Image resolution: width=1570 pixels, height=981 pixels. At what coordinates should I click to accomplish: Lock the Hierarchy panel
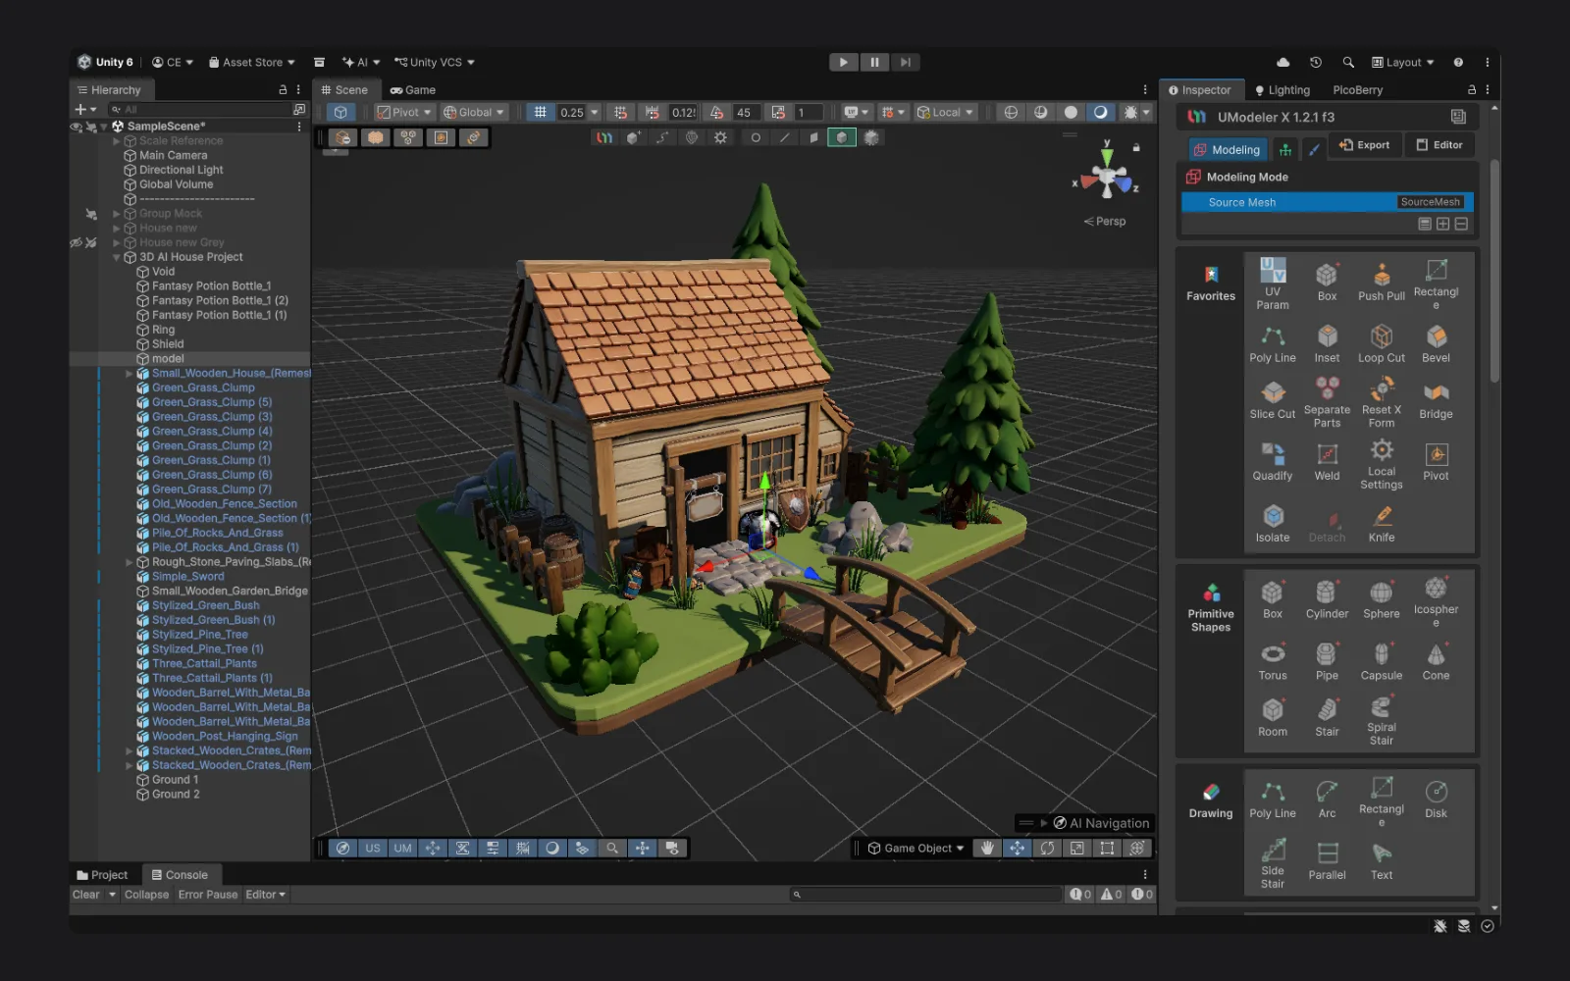click(283, 89)
